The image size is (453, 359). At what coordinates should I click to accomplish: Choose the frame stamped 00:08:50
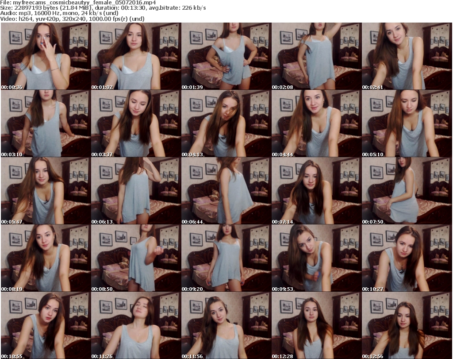(x=136, y=258)
